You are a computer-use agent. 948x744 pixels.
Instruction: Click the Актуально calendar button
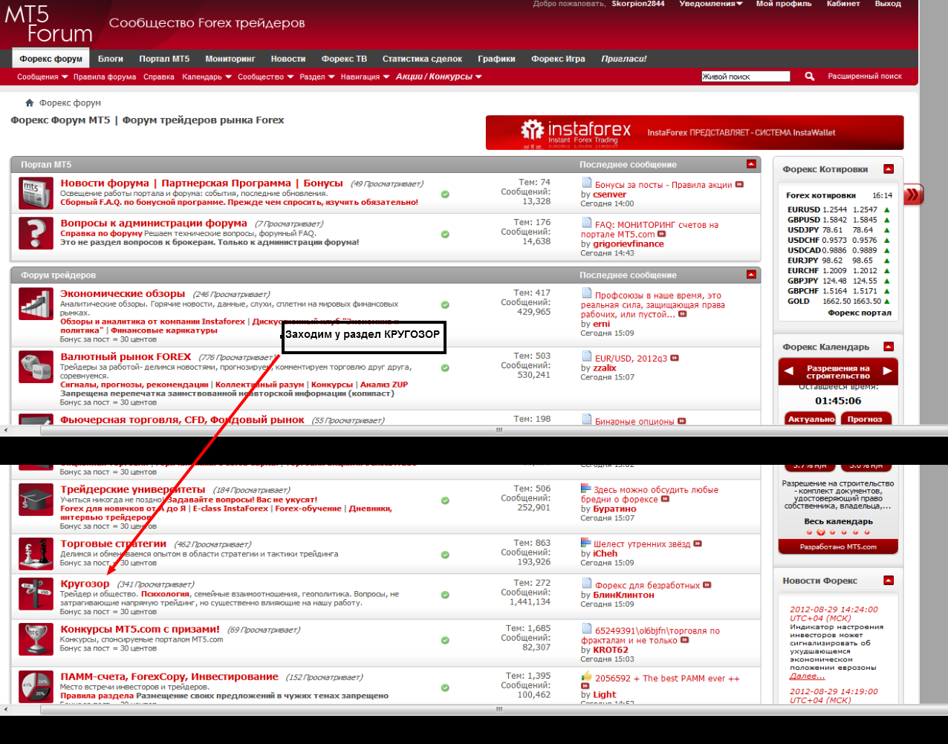811,419
